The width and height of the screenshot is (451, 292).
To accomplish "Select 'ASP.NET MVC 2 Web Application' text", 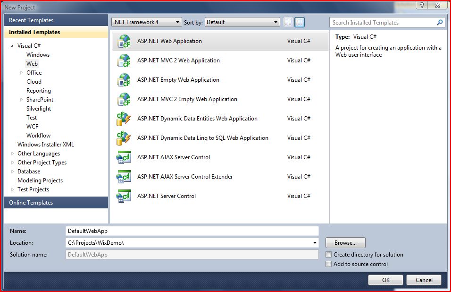I will coord(178,60).
